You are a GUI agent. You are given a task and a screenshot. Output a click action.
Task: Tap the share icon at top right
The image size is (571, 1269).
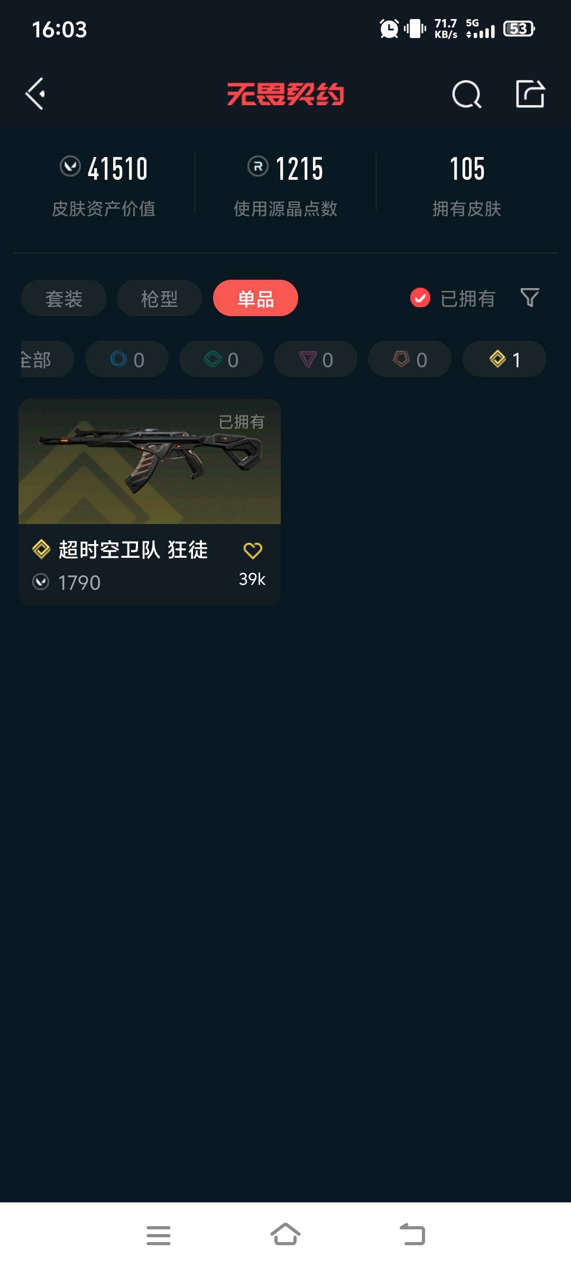[x=530, y=94]
